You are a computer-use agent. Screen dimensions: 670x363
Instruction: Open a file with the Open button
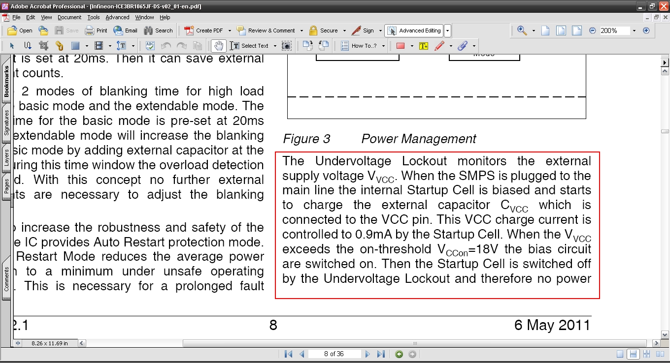click(x=20, y=30)
